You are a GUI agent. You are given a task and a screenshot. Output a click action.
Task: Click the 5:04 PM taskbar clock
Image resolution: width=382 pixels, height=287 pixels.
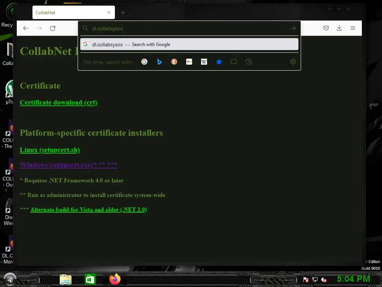pyautogui.click(x=354, y=279)
